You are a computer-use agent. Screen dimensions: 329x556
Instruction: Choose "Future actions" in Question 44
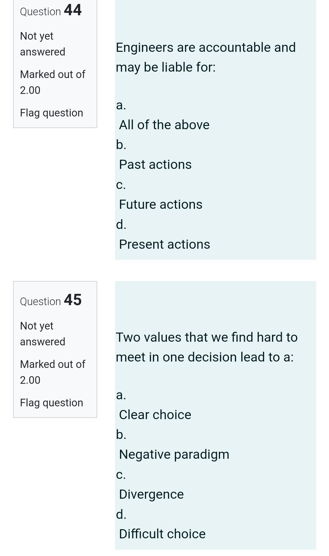[x=160, y=204]
